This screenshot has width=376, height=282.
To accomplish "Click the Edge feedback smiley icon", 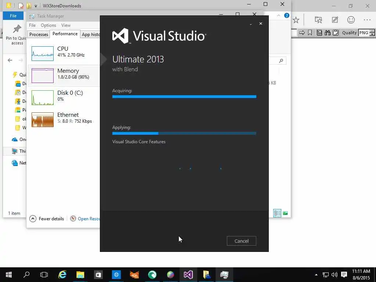I will pos(351,20).
